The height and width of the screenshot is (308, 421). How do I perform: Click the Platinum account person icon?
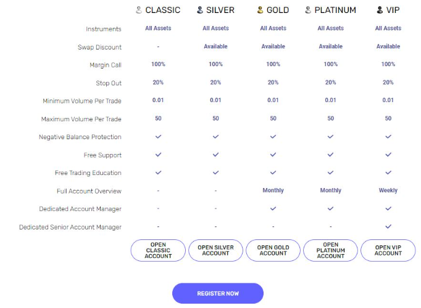(308, 11)
